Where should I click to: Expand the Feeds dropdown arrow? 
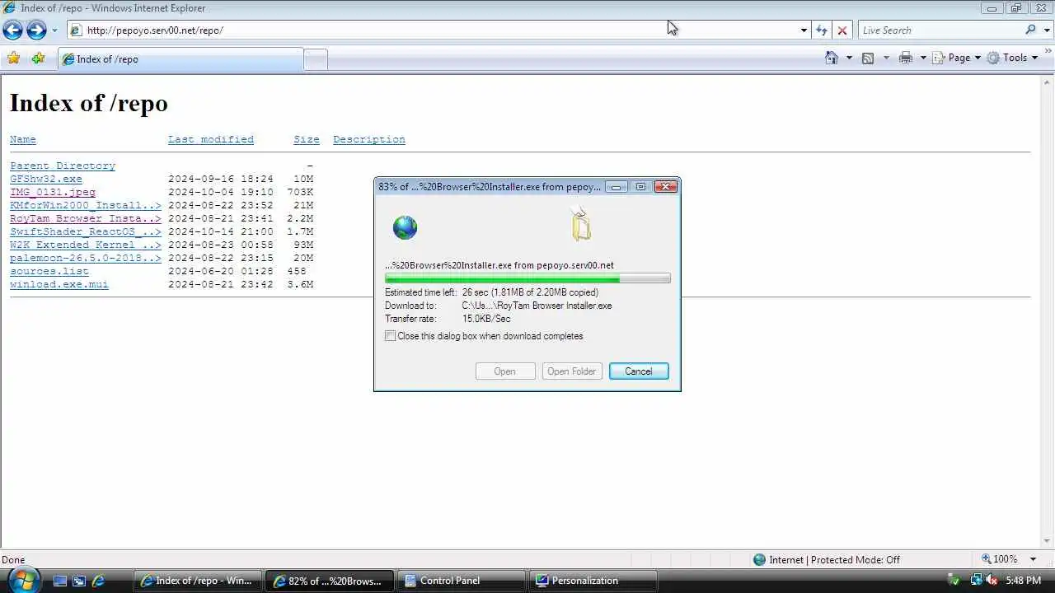click(x=886, y=58)
